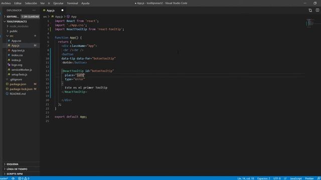The height and width of the screenshot is (180, 321).
Task: Change line ending via LF
Action: pyautogui.click(x=285, y=178)
